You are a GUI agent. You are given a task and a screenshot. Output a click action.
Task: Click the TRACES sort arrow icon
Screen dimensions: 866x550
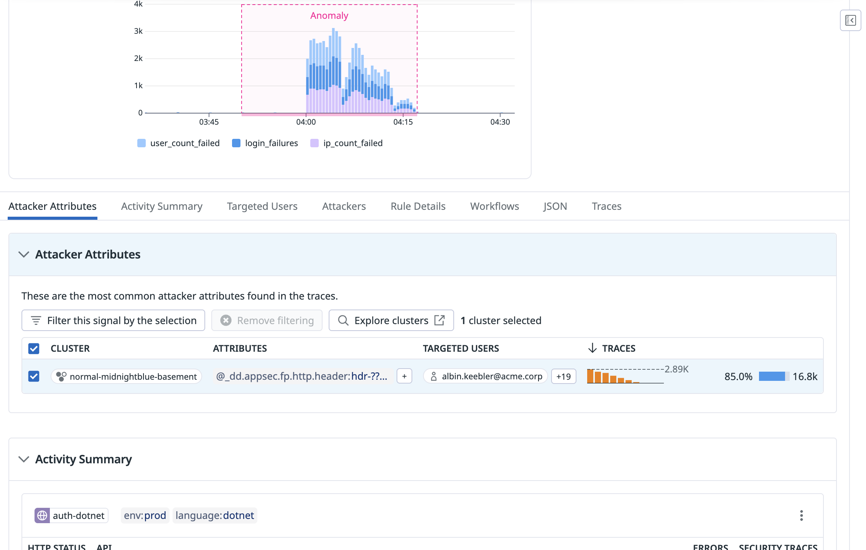592,348
